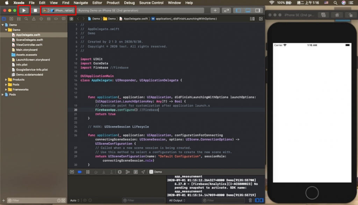This screenshot has width=358, height=205.
Task: Collapse the Demo project root
Action: click(3, 25)
